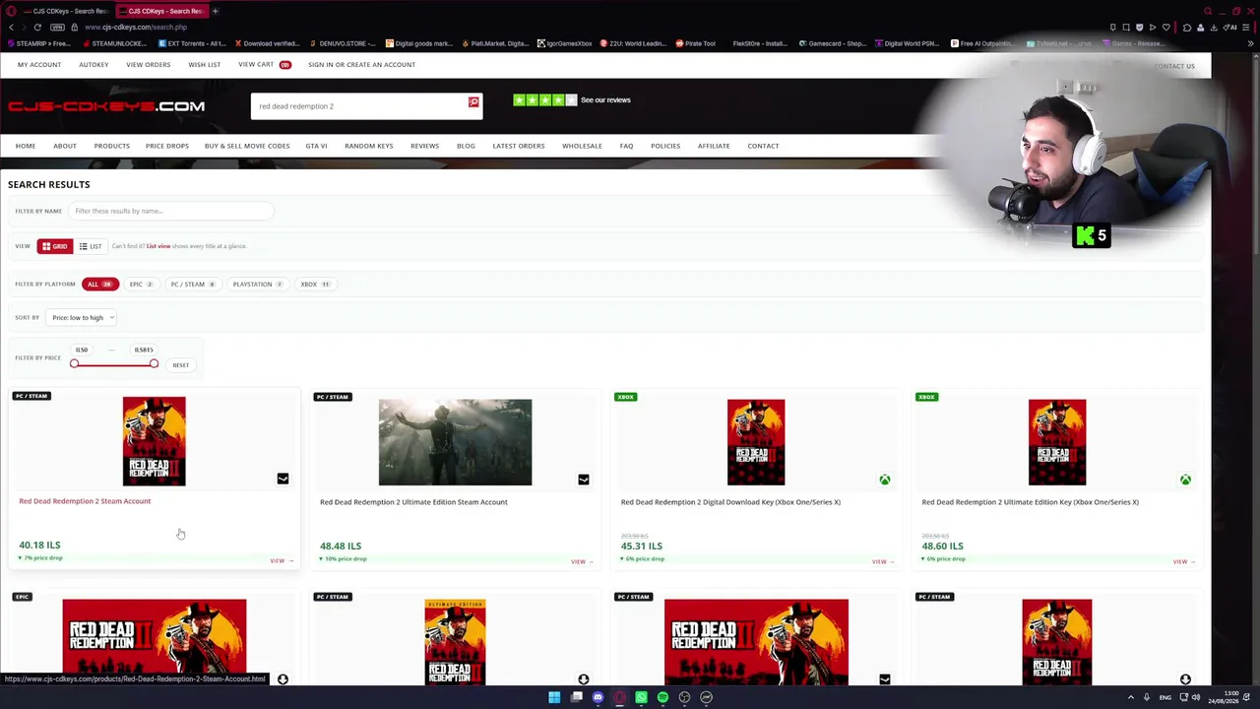Click the maximum price slider handle
1260x709 pixels.
(x=154, y=364)
